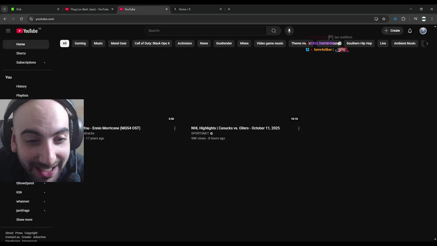Click the search magnifier button

(274, 31)
